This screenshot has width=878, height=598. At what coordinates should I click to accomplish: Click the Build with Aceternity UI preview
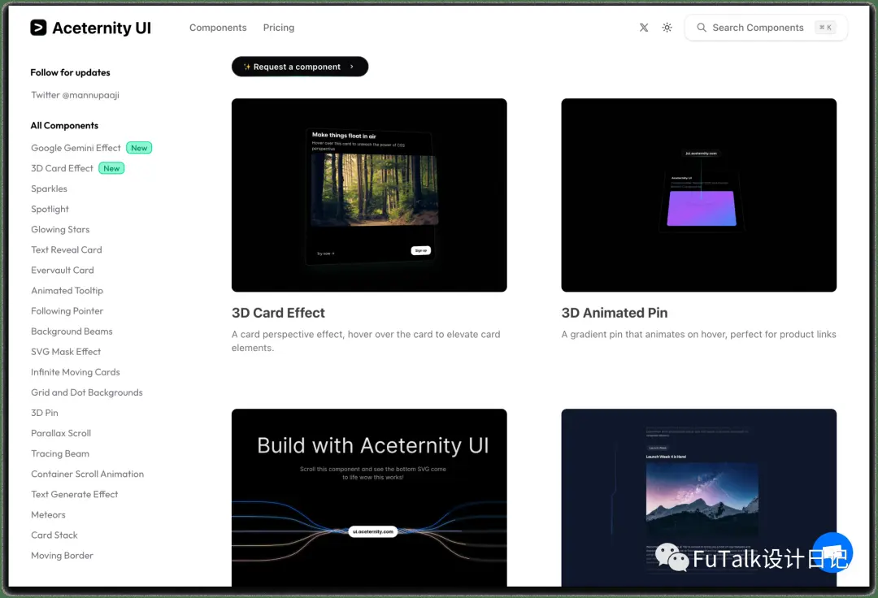coord(370,497)
